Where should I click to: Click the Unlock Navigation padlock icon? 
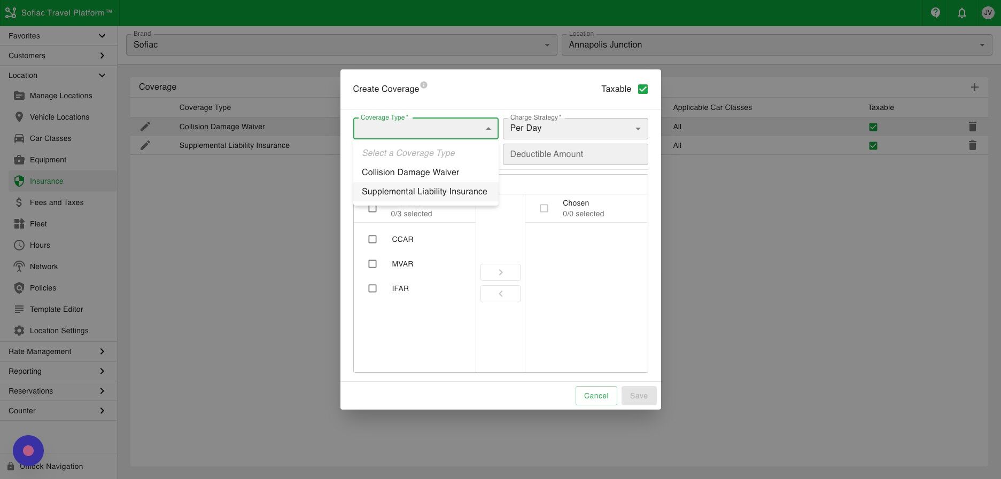point(11,466)
